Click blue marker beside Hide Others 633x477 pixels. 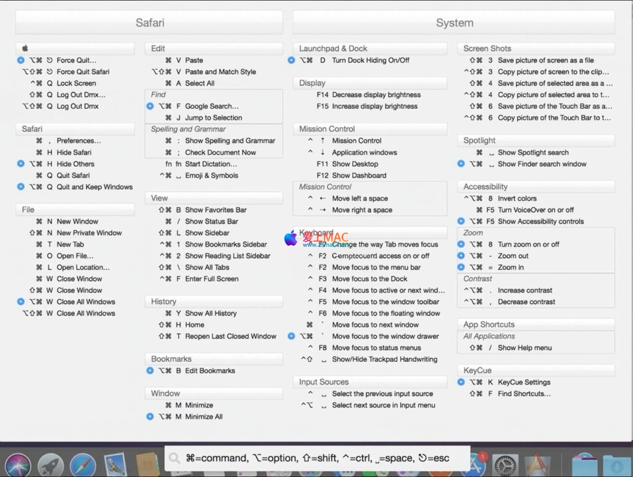tap(21, 164)
